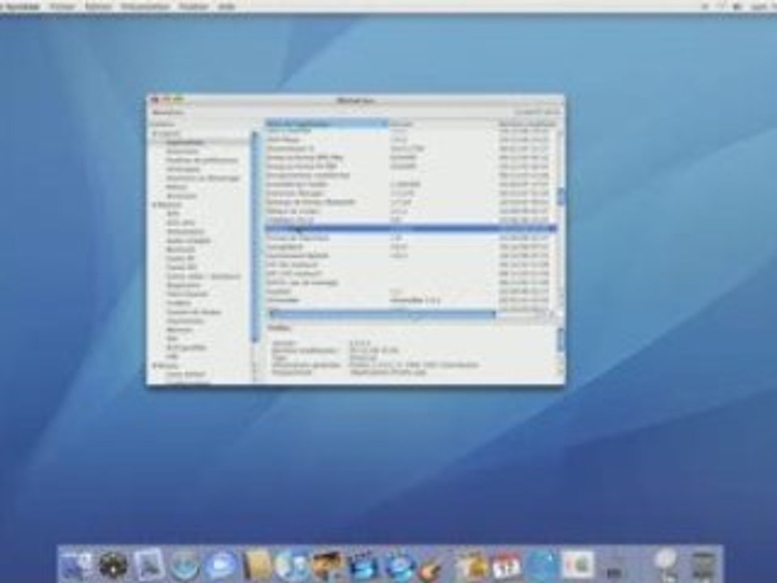777x583 pixels.
Task: Open the Fichier menu
Action: point(63,6)
